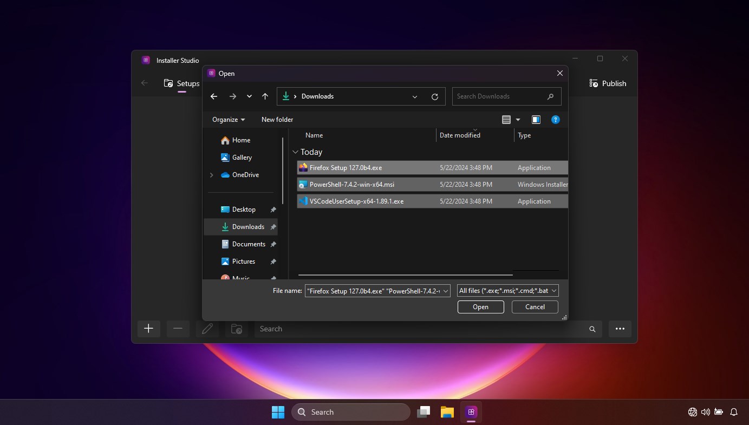Open the view options dropdown arrow
The image size is (749, 425).
[518, 120]
